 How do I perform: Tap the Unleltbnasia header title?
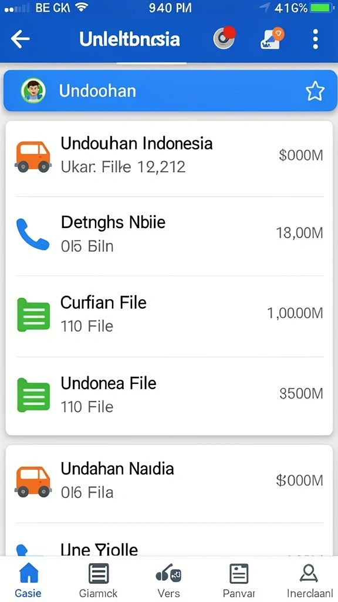pos(130,39)
